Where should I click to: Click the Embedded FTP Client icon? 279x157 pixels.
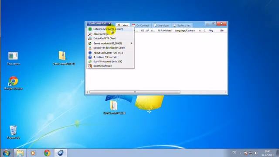tap(90, 38)
